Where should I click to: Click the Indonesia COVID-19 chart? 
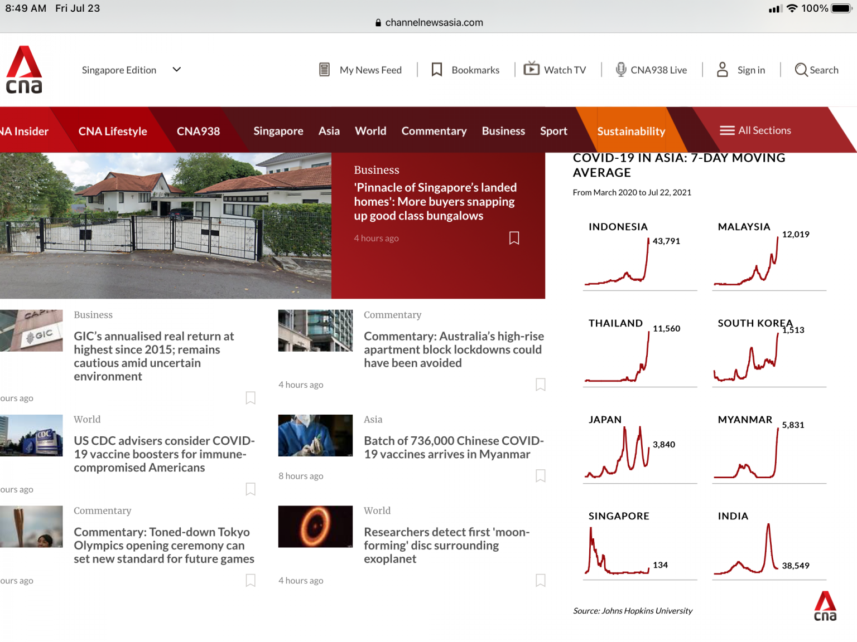pyautogui.click(x=640, y=255)
